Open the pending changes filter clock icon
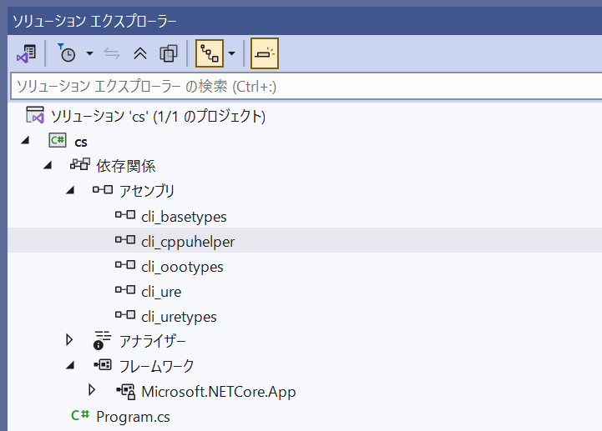602x431 pixels. 67,54
